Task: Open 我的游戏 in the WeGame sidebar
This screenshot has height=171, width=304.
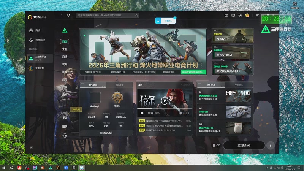Action: [x=37, y=40]
